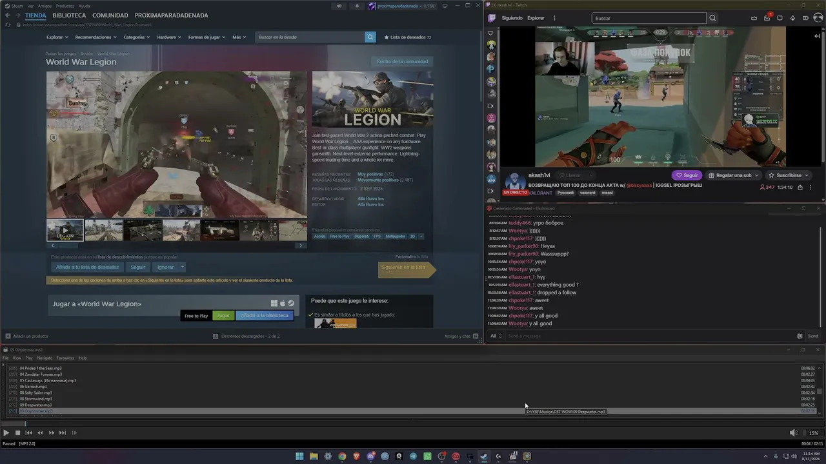Open Suscribirse dropdown on Twitch
826x464 pixels.
789,175
